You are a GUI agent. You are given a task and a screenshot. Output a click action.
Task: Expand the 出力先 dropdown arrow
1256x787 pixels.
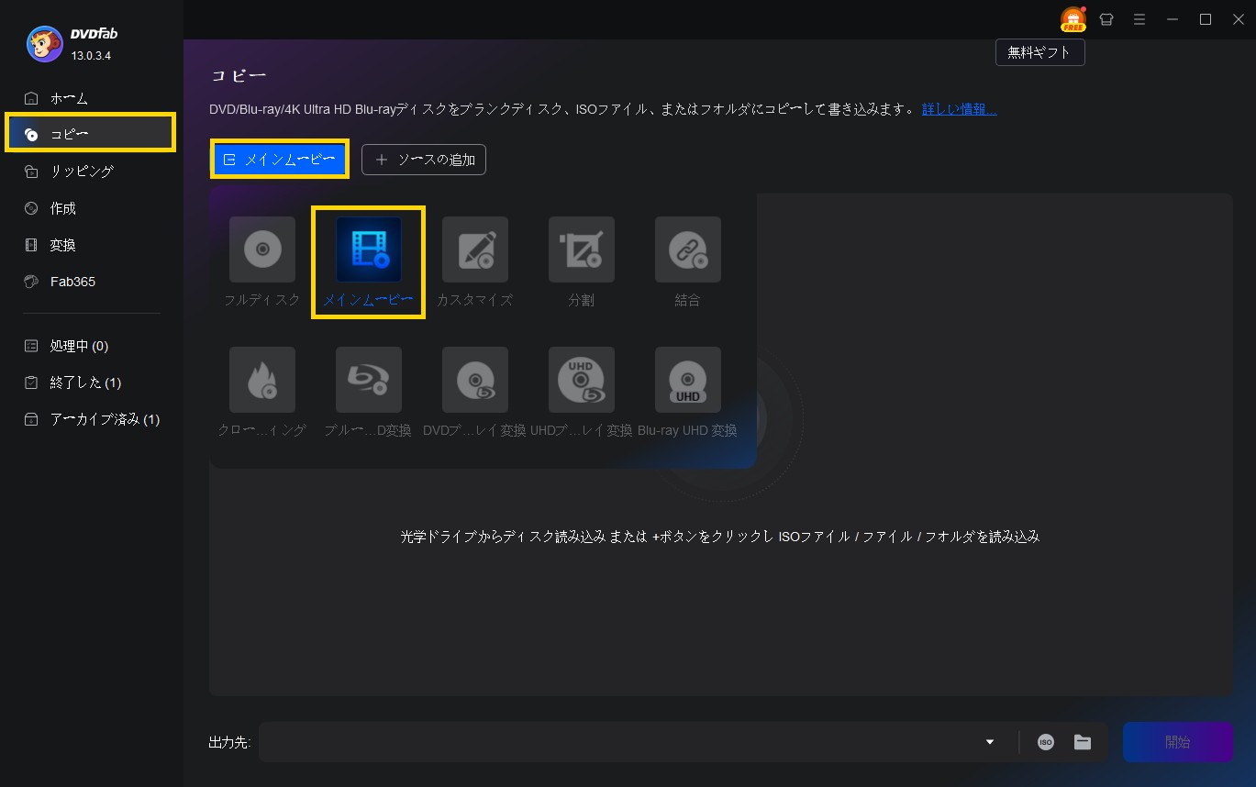coord(990,742)
